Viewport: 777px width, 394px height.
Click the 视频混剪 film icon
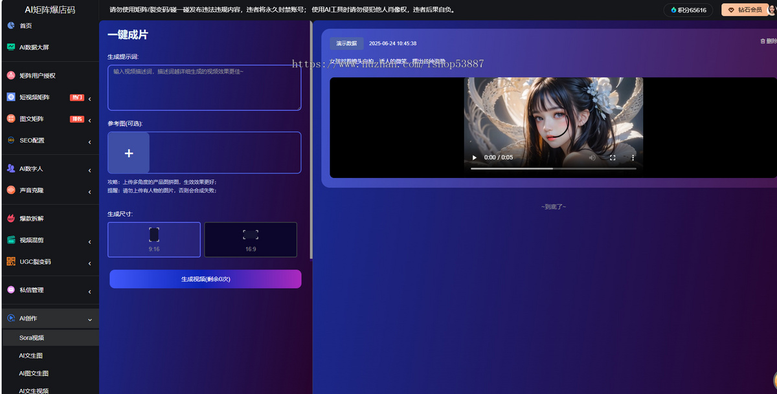click(x=11, y=240)
